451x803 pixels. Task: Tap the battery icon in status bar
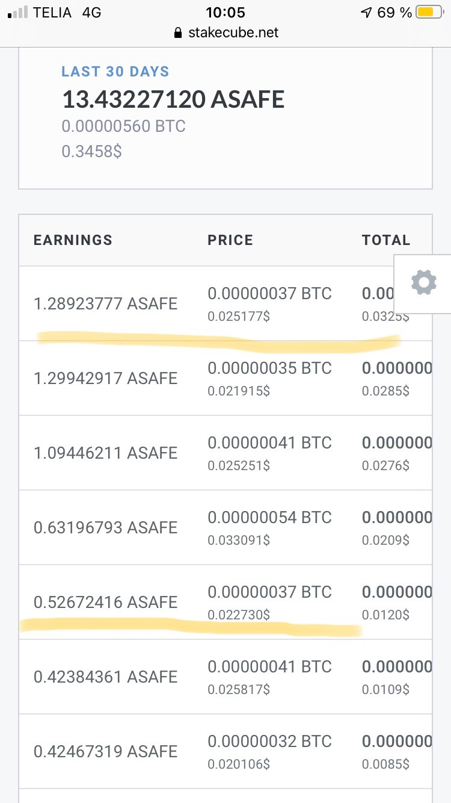[430, 13]
